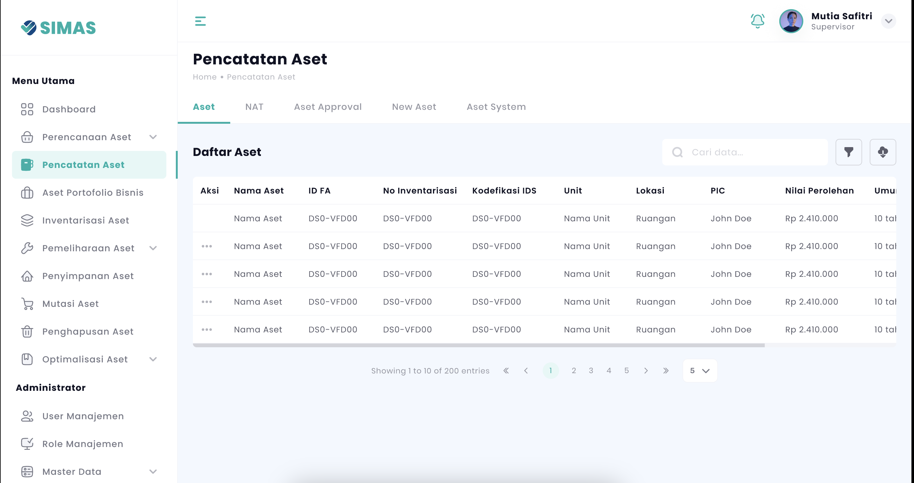This screenshot has width=914, height=483.
Task: Click Mutia Safitri profile avatar
Action: point(791,21)
